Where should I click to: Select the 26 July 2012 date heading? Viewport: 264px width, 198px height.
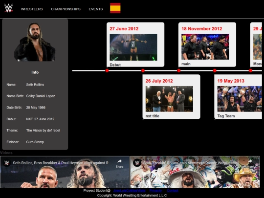[159, 81]
